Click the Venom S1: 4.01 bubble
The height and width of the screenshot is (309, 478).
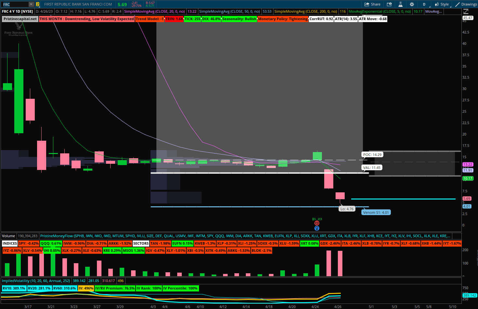376,212
